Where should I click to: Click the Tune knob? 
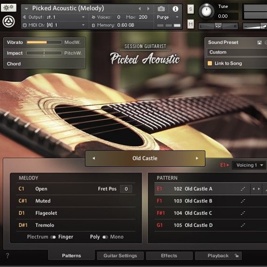pyautogui.click(x=206, y=11)
